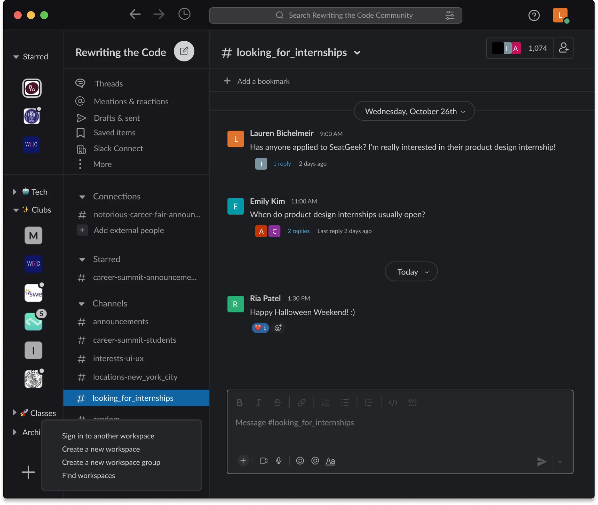Select Create a new workspace group
Image resolution: width=598 pixels, height=505 pixels.
pos(111,463)
